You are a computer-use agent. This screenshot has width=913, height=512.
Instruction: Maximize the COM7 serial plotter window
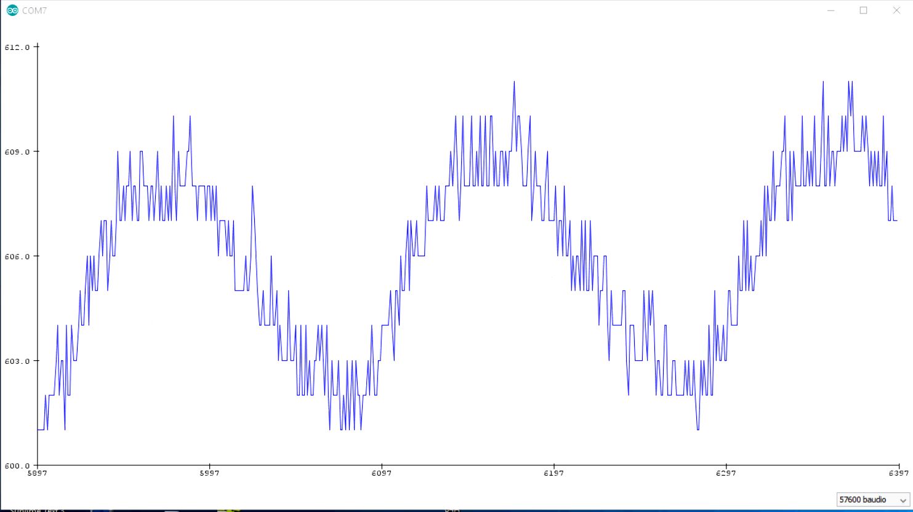pyautogui.click(x=863, y=10)
